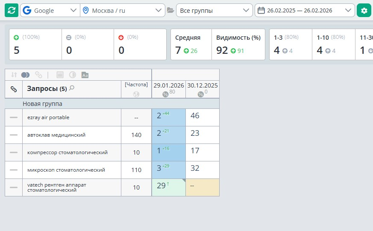The image size is (373, 231).
Task: Click frequency 140 for автоклав медицинский
Action: tap(136, 135)
